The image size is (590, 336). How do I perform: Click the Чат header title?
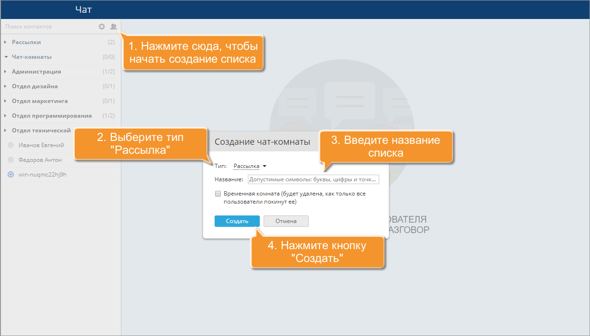(x=83, y=9)
